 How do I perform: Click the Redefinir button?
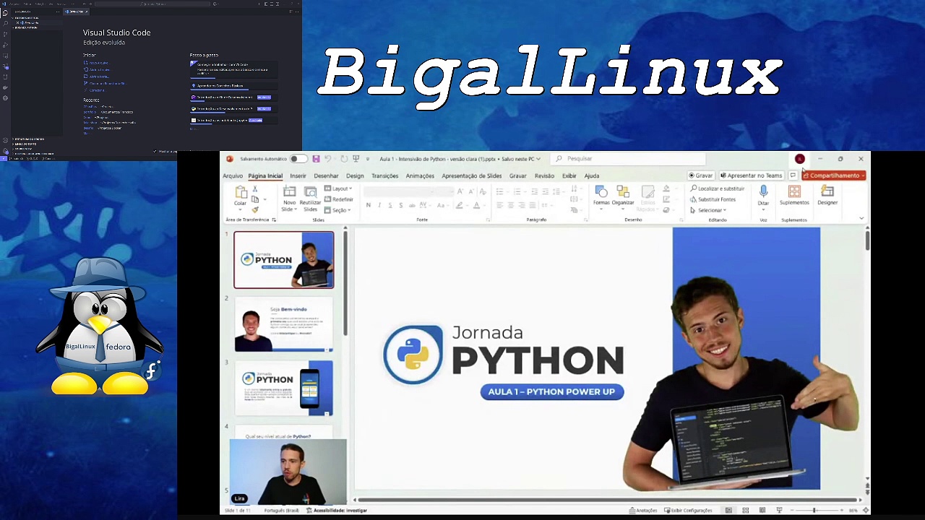click(x=338, y=199)
